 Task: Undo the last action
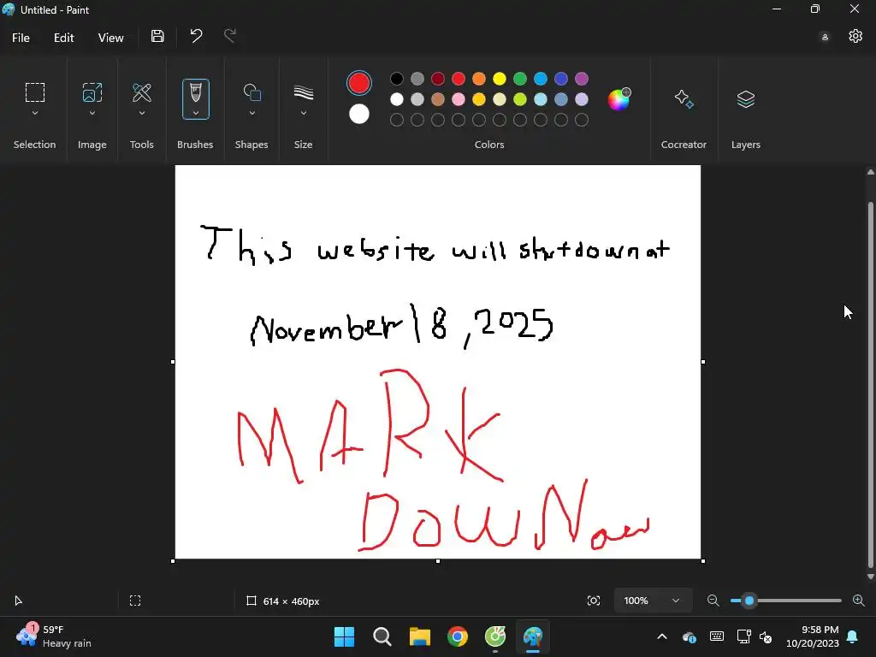point(196,36)
